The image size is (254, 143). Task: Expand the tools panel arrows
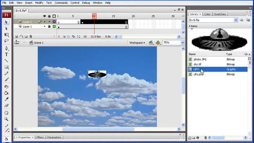click(x=4, y=8)
